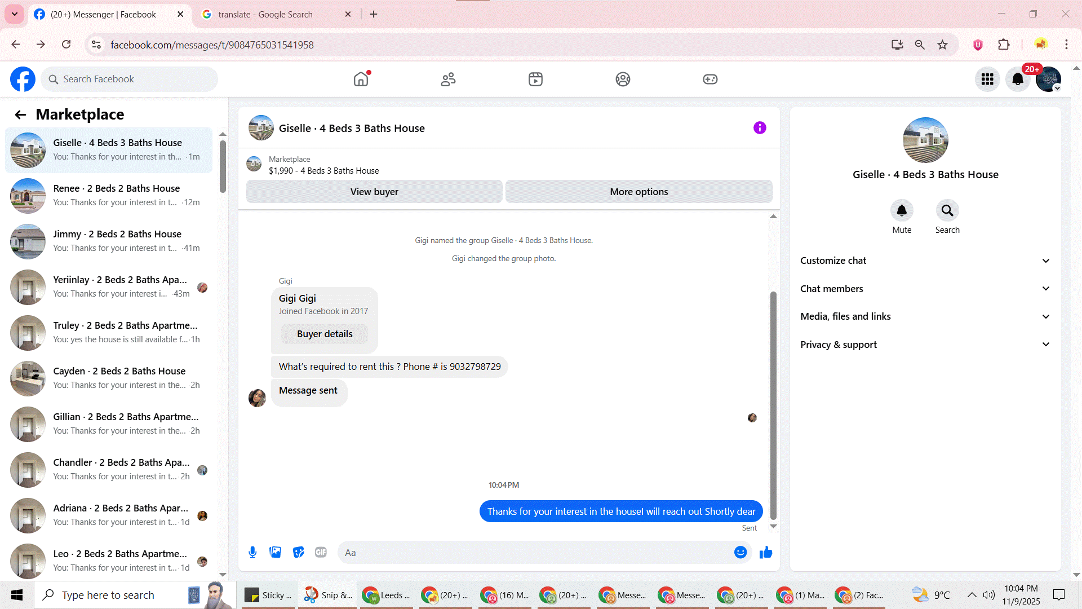Mute the Giselle conversation
The height and width of the screenshot is (609, 1082).
[x=902, y=211]
